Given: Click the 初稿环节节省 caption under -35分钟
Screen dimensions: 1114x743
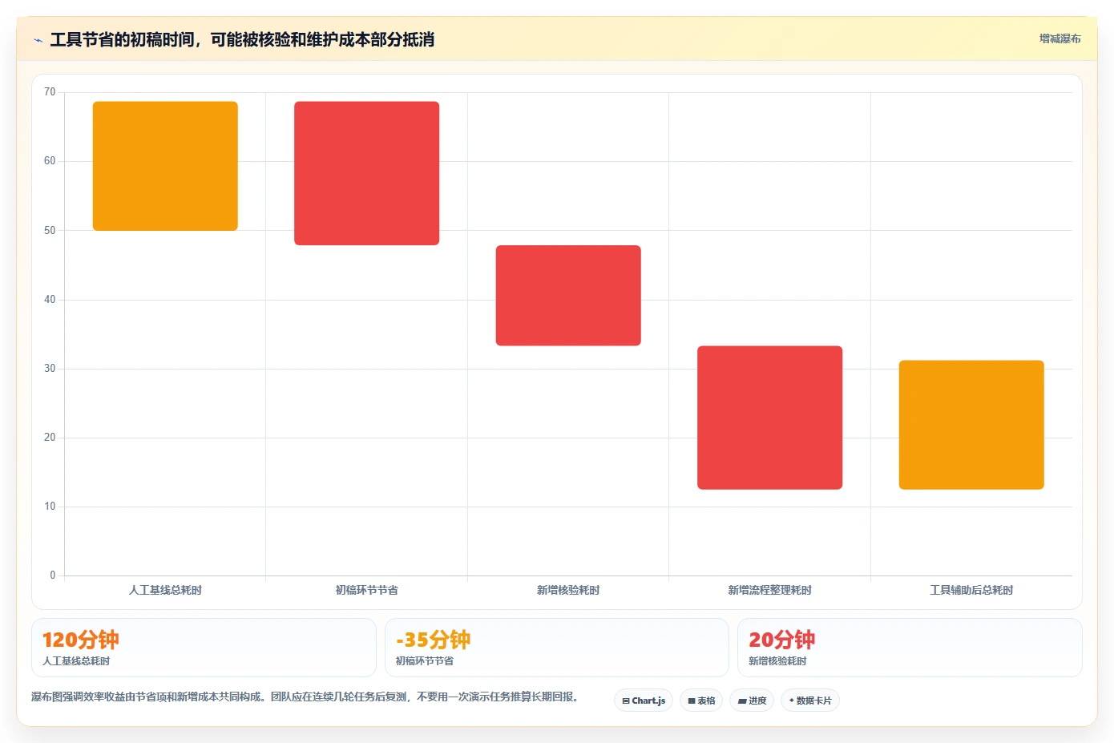Looking at the screenshot, I should pos(425,661).
